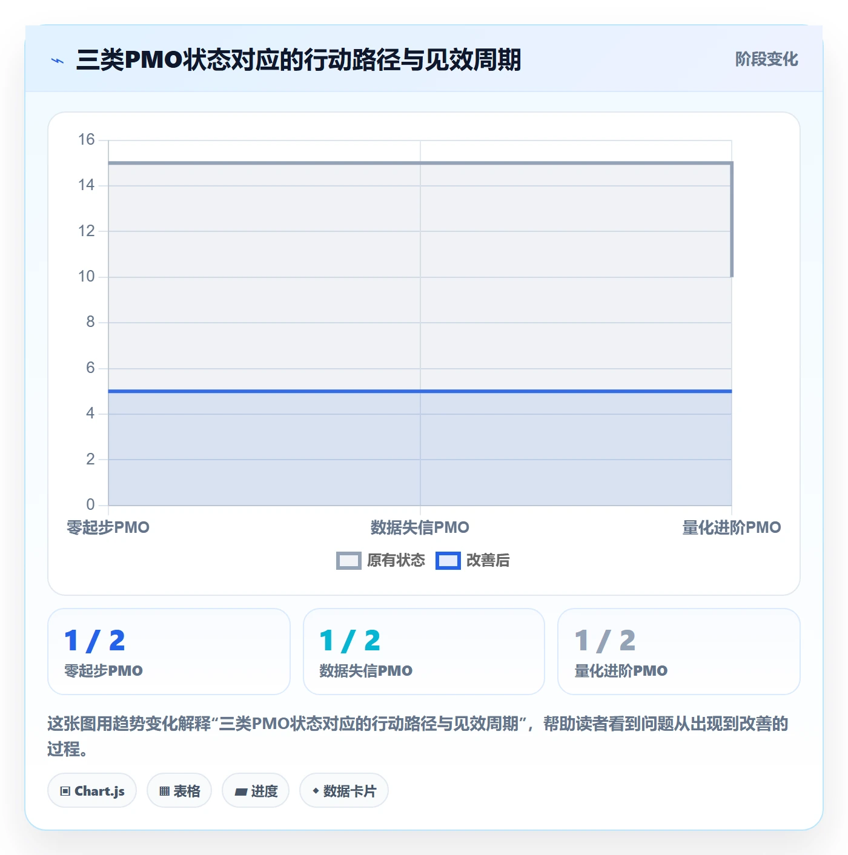Click the 零起步PMO x-axis label

point(108,527)
